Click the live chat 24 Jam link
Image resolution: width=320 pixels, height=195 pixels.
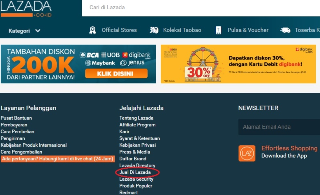[58, 159]
